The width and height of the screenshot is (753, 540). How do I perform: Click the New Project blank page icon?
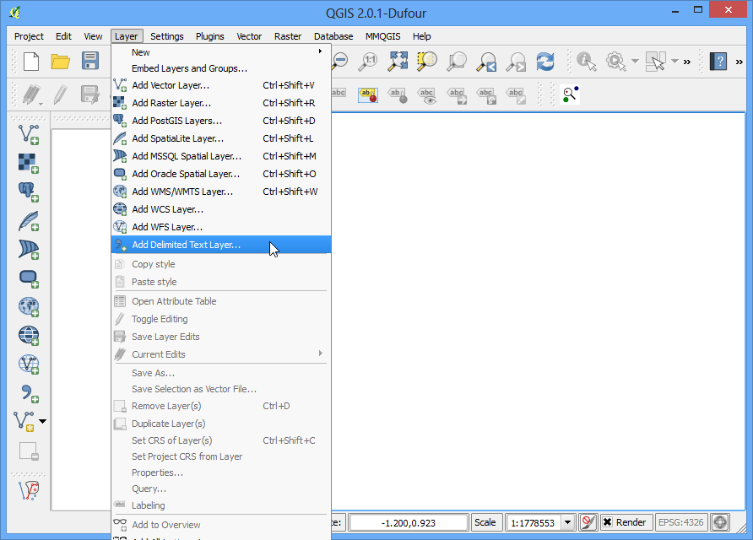click(x=31, y=62)
